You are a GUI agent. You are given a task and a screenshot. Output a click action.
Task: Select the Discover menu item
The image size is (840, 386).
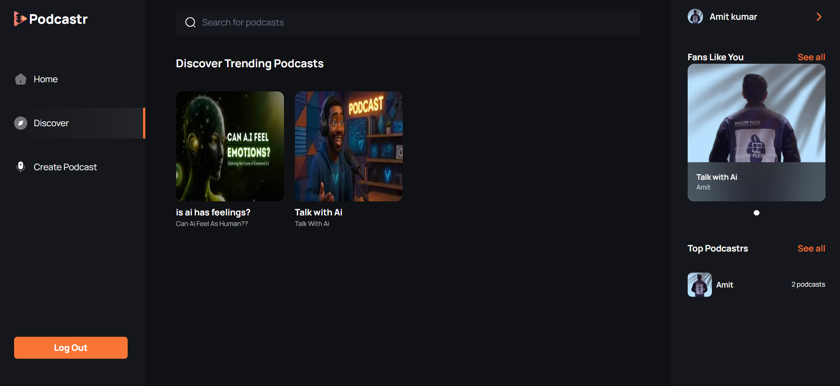pyautogui.click(x=52, y=123)
